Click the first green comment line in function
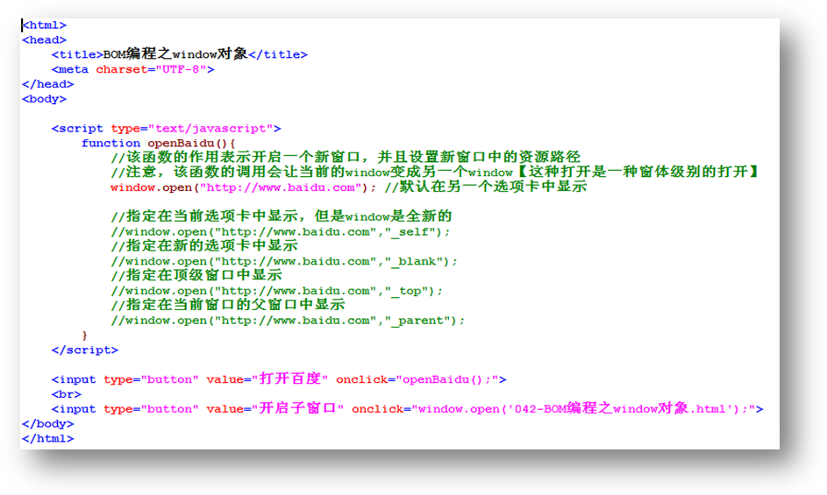 pos(346,157)
